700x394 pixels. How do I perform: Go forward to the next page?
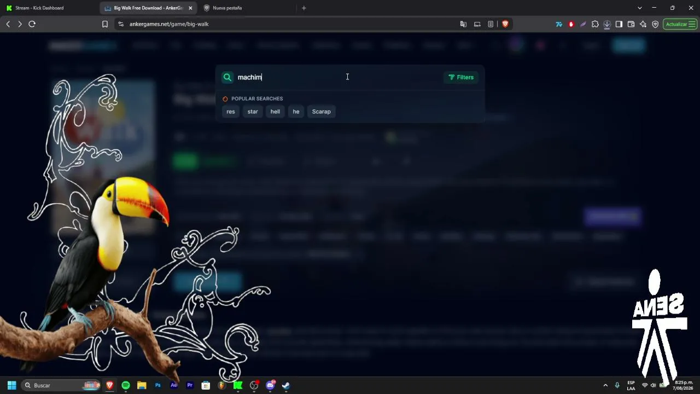[20, 24]
